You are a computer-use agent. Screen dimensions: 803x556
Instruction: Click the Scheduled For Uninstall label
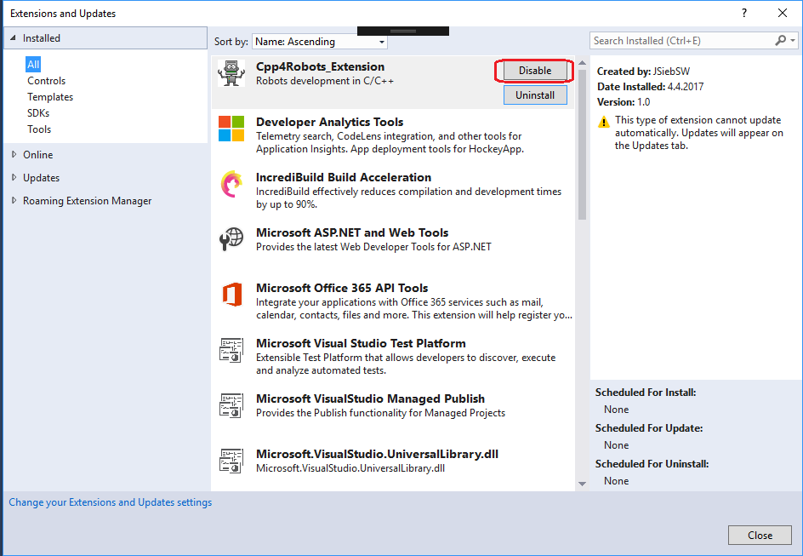tap(652, 464)
